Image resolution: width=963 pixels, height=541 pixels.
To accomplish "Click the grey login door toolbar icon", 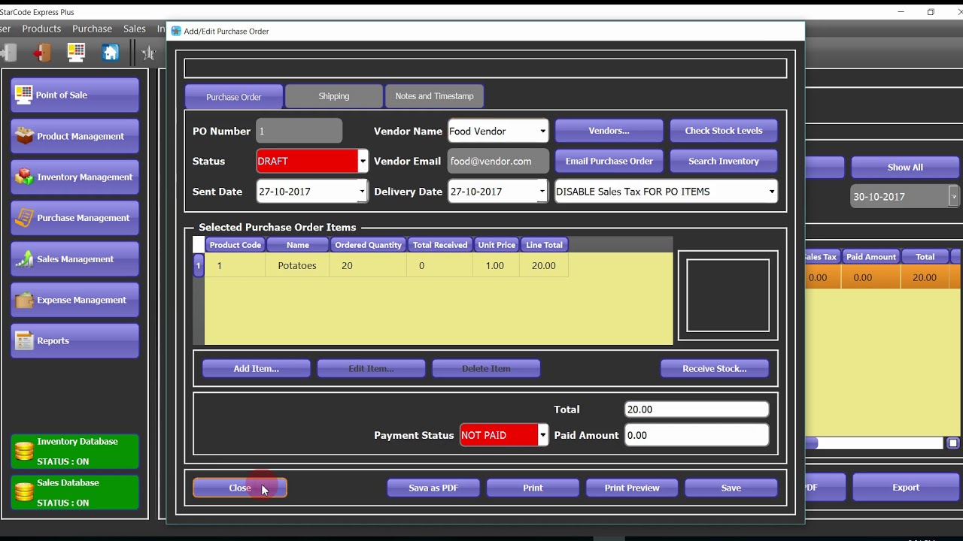I will click(8, 52).
